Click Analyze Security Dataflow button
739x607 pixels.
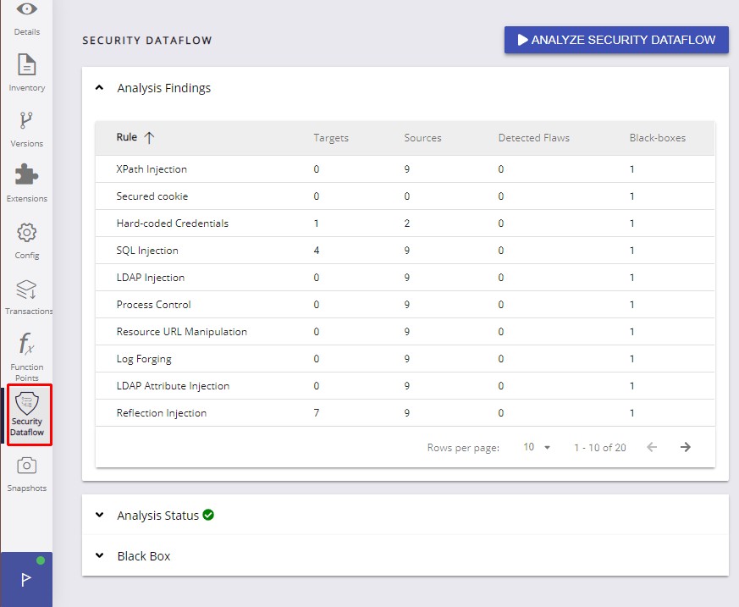coord(616,40)
